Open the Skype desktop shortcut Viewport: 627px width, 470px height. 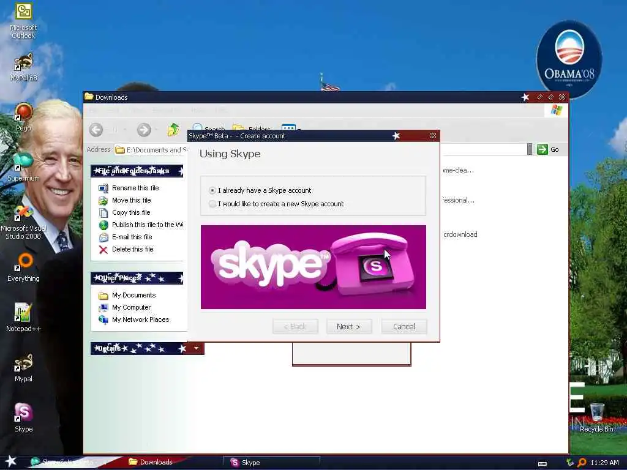coord(23,417)
